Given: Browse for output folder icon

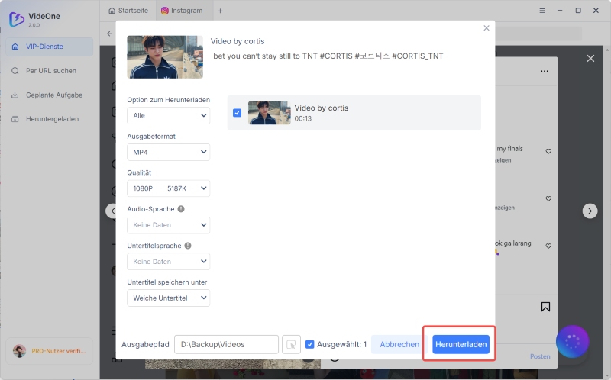Looking at the screenshot, I should pos(291,345).
